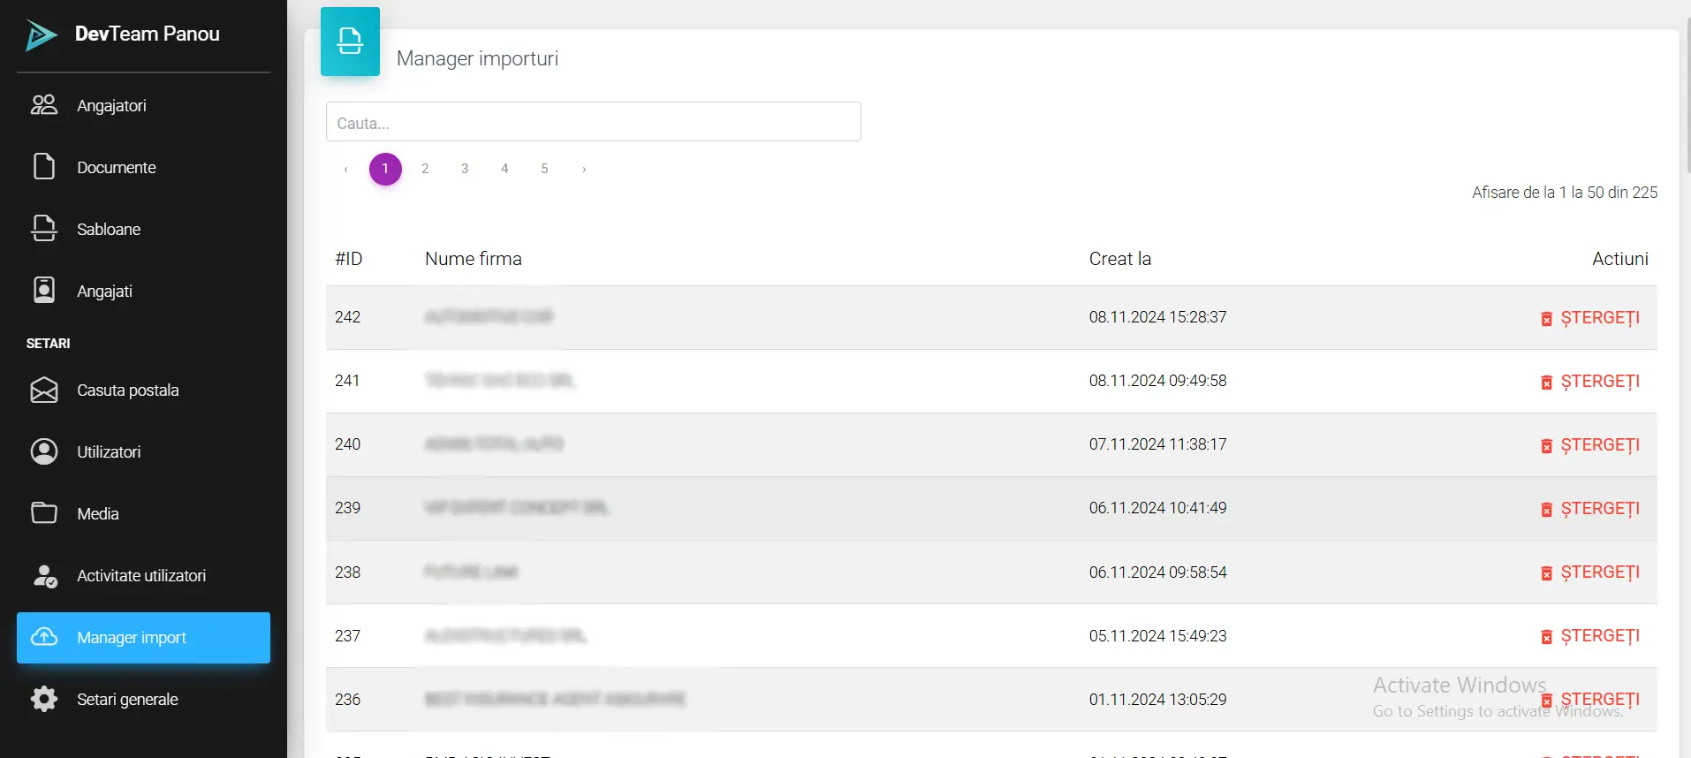Image resolution: width=1691 pixels, height=758 pixels.
Task: Delete import 240 with ȘTERGEȚI
Action: pyautogui.click(x=1599, y=445)
